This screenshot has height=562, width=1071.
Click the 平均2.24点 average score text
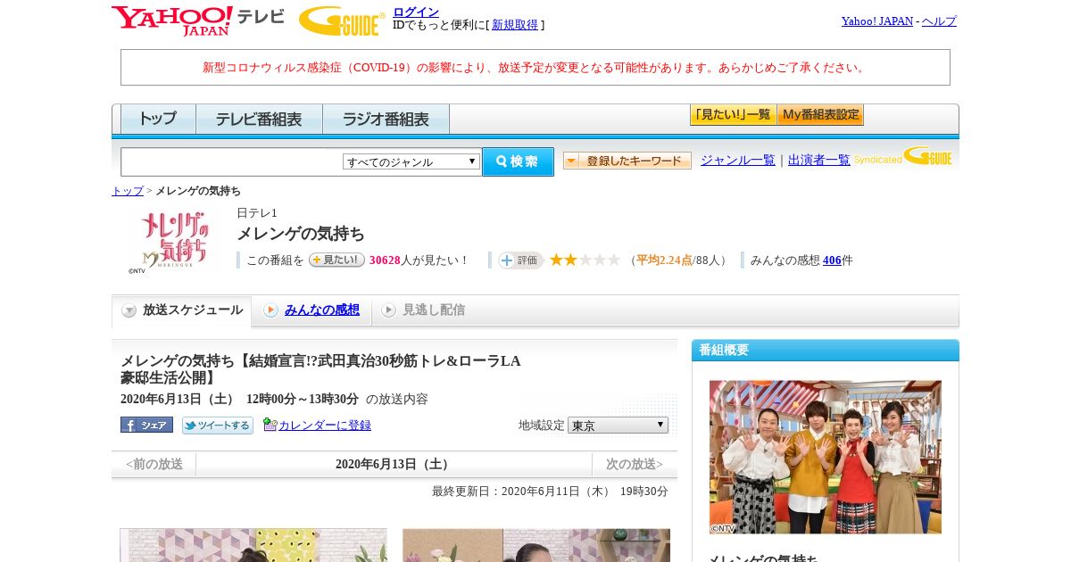coord(664,260)
